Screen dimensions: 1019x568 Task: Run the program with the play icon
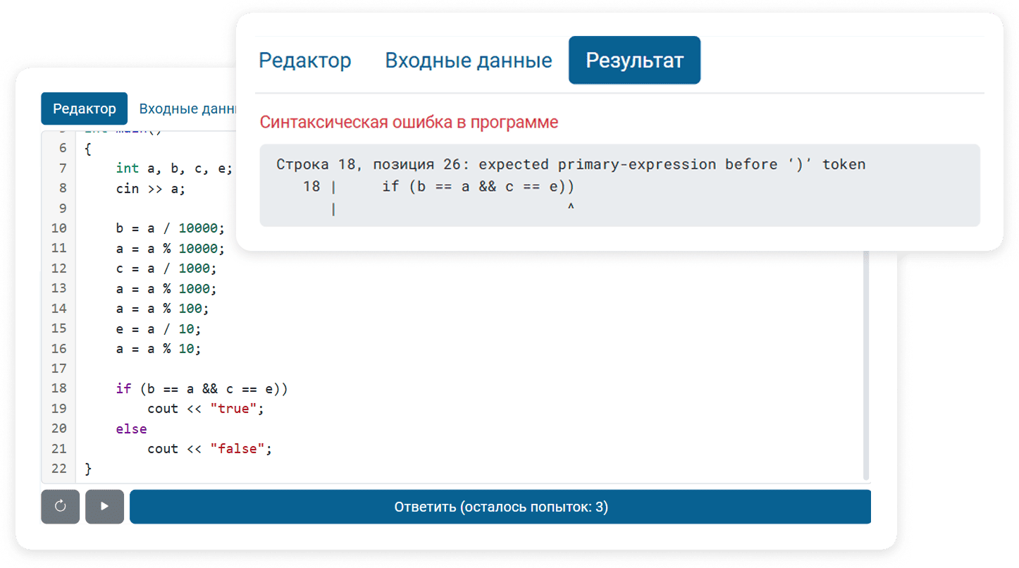point(104,507)
